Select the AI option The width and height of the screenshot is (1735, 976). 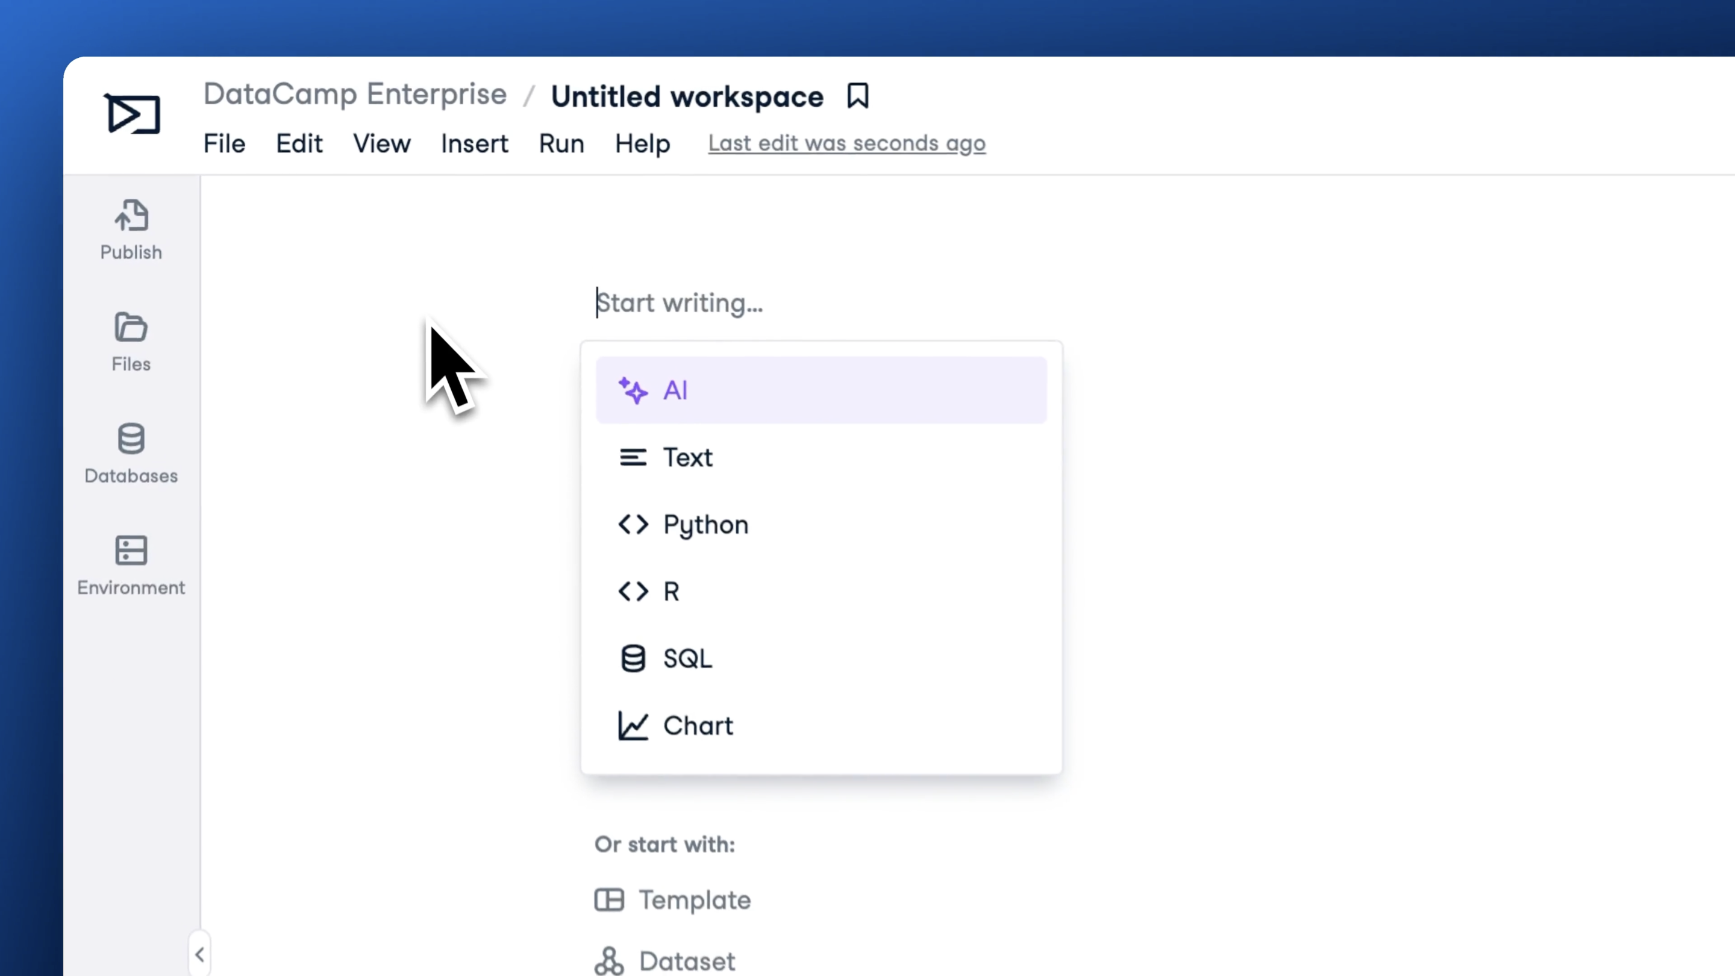(675, 389)
